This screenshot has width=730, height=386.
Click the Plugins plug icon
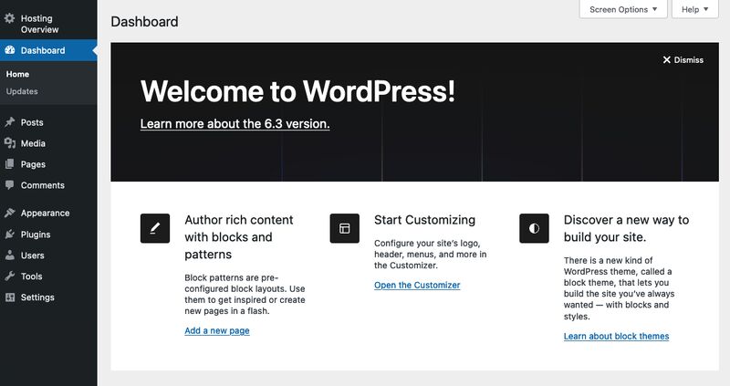click(x=9, y=235)
